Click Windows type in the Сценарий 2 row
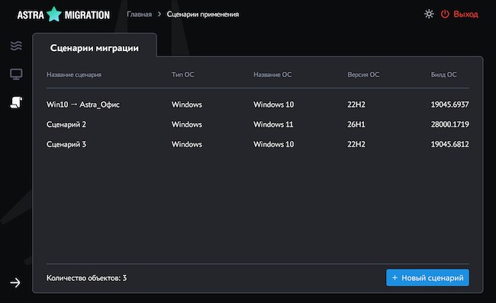Viewport: 496px width, 303px height. [x=187, y=124]
